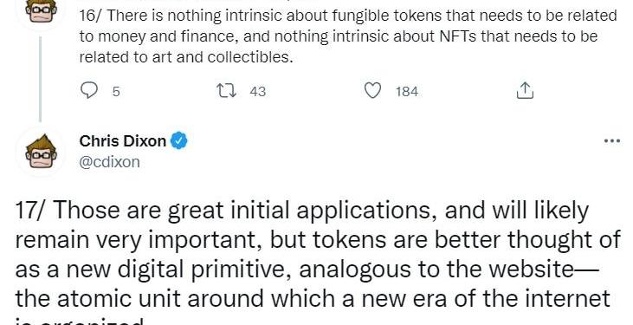Open the share icon for tweet 16
Viewport: 633px width, 325px height.
pyautogui.click(x=526, y=90)
